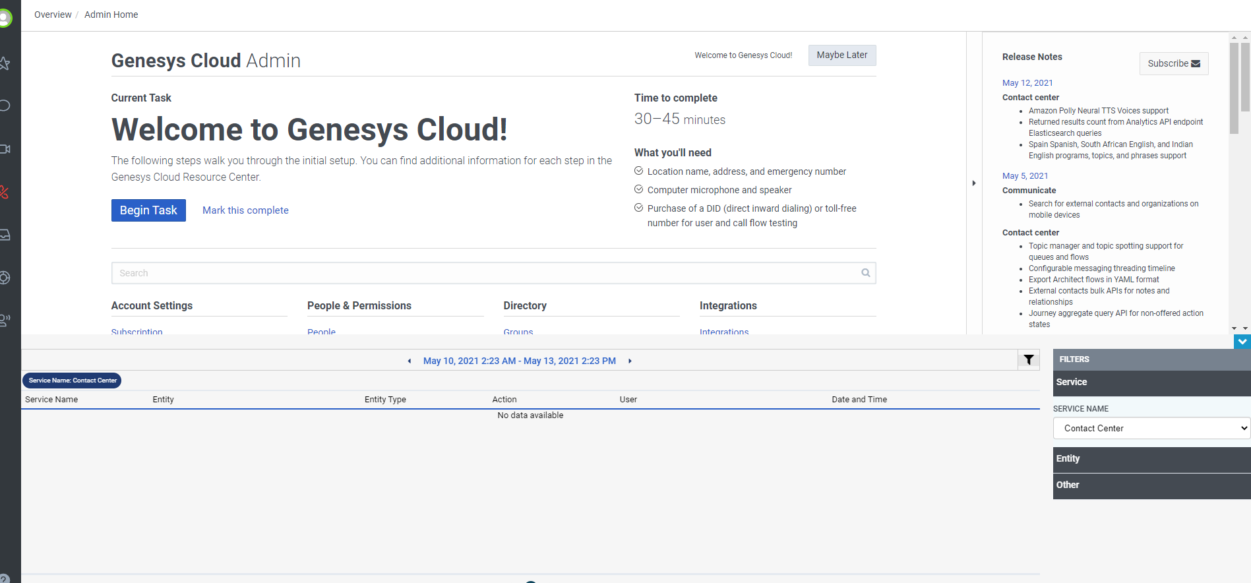Click the Maybe Later button
The height and width of the screenshot is (583, 1251).
tap(842, 55)
